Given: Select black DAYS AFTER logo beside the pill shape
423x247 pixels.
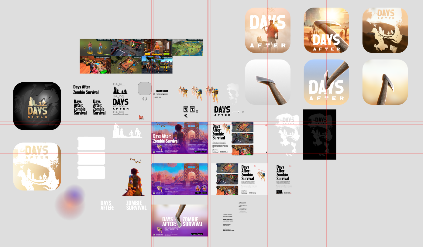Looking at the screenshot, I should click(222, 111).
